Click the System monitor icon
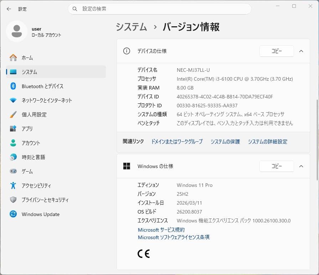 (13, 72)
